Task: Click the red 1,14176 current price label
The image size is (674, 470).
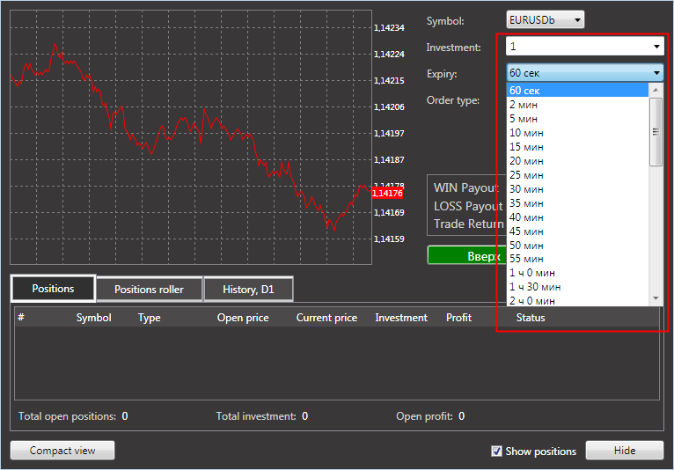Action: [387, 193]
